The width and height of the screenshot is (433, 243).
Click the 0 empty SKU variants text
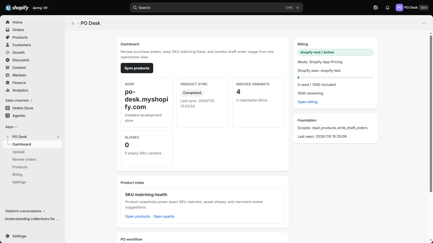[143, 153]
